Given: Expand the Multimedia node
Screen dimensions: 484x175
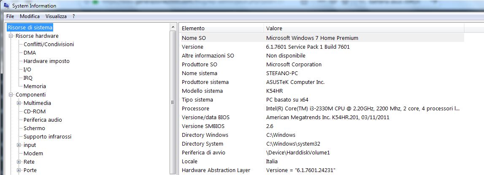Looking at the screenshot, I should (19, 103).
